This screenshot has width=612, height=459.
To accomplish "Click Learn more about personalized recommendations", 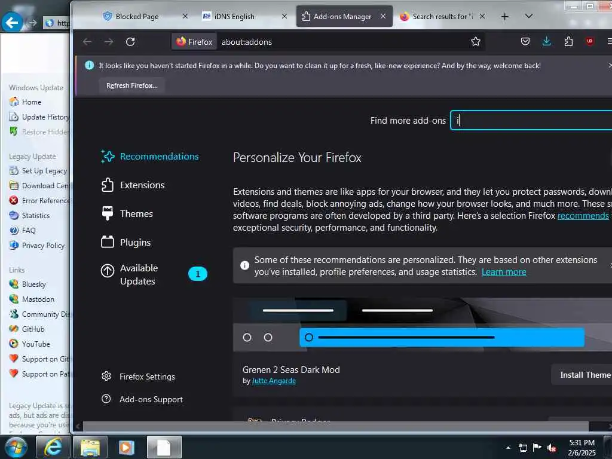I will point(504,272).
